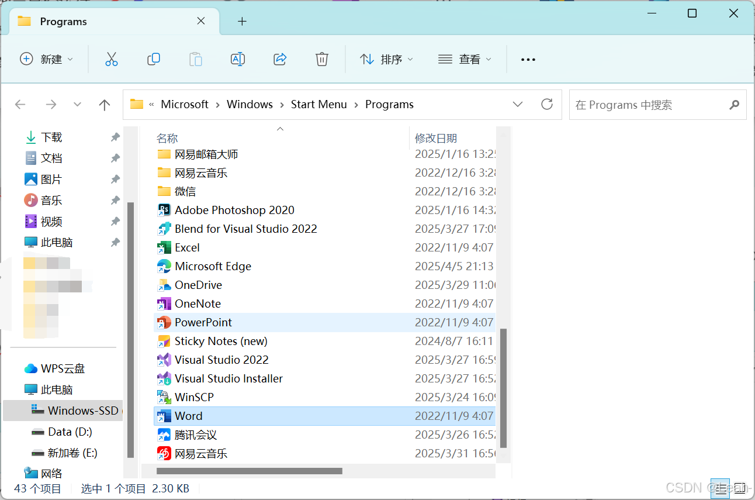The image size is (755, 500).
Task: Open 新加卷 (E:) drive in sidebar
Action: 63,453
